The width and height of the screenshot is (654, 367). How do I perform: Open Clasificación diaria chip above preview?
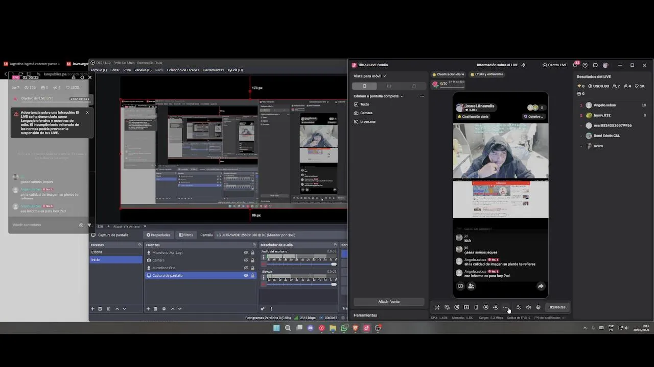click(448, 74)
